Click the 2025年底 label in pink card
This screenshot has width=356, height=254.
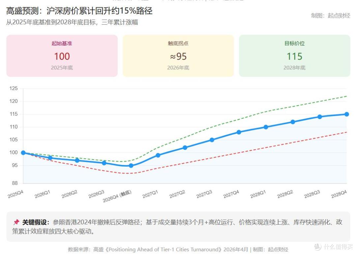pos(62,68)
